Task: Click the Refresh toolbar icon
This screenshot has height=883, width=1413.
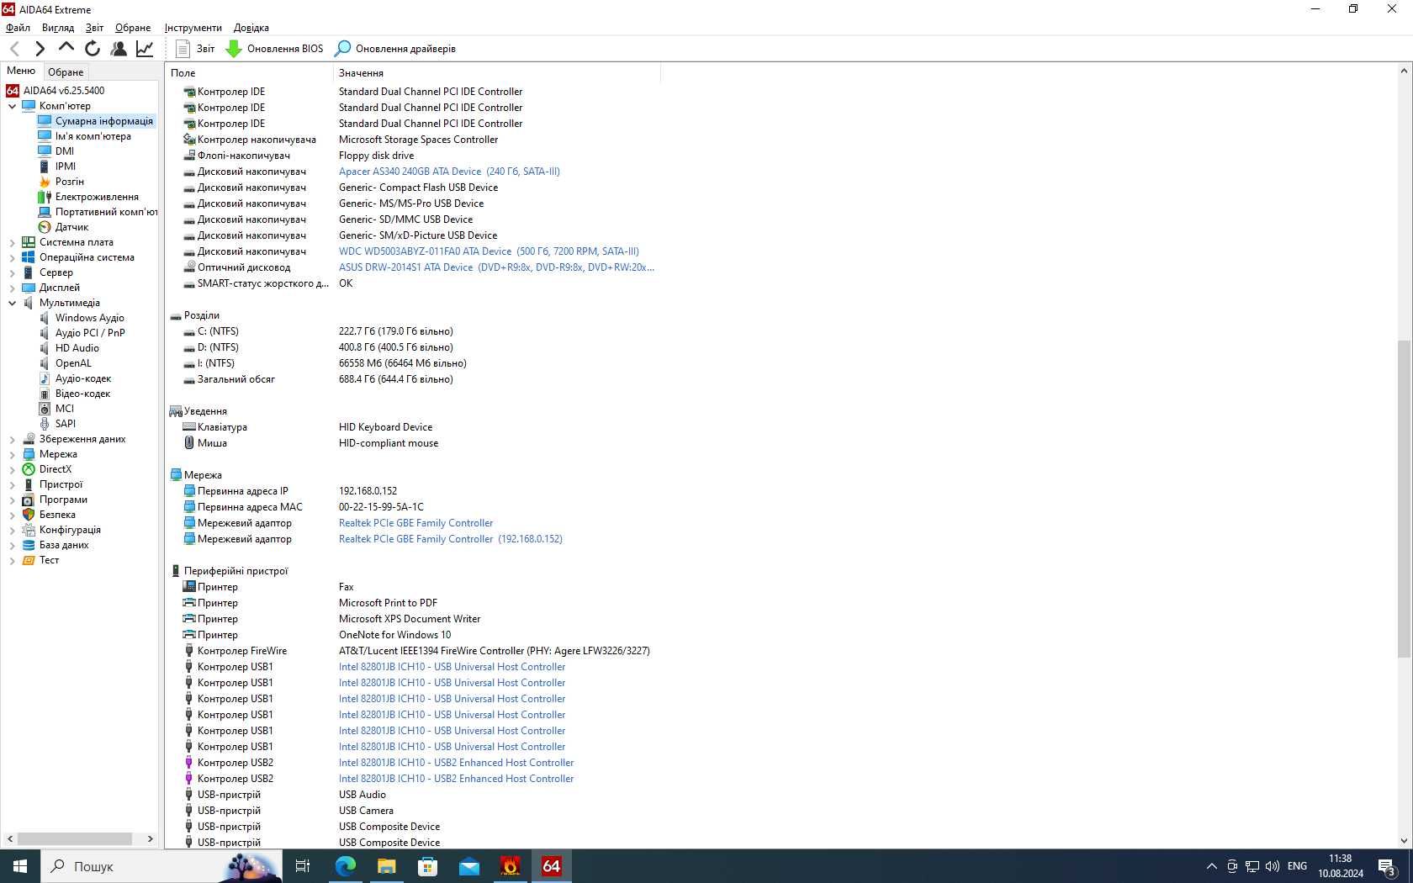Action: [x=93, y=49]
